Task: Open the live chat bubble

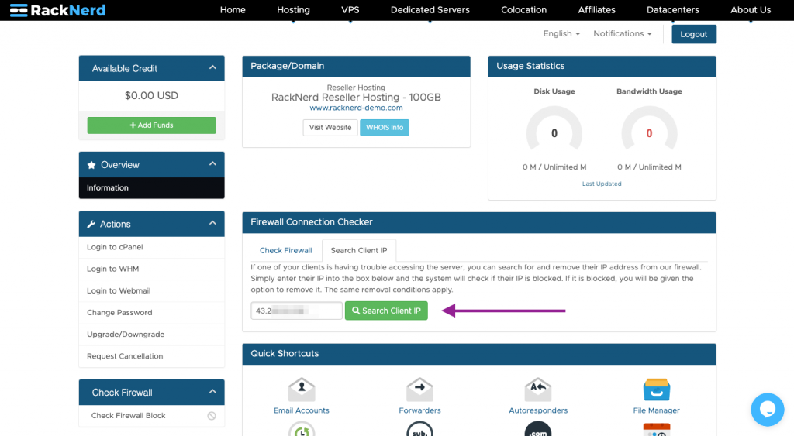Action: point(767,409)
